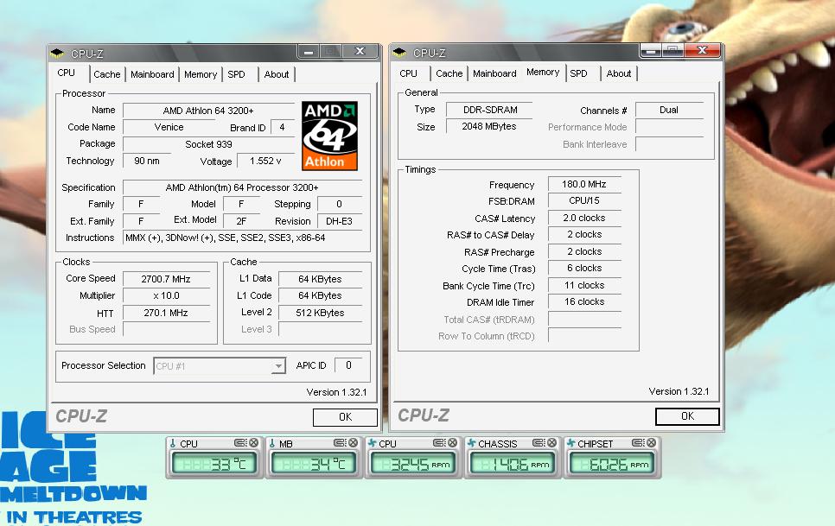Open Memory tab in left CPU-Z window
Image resolution: width=835 pixels, height=526 pixels.
tap(201, 74)
